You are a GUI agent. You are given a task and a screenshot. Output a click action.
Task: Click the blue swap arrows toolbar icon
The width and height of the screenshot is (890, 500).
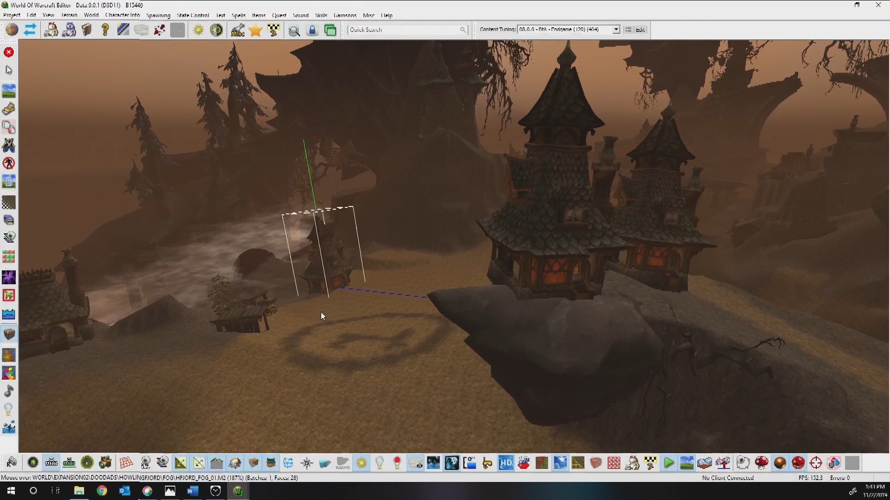(30, 30)
